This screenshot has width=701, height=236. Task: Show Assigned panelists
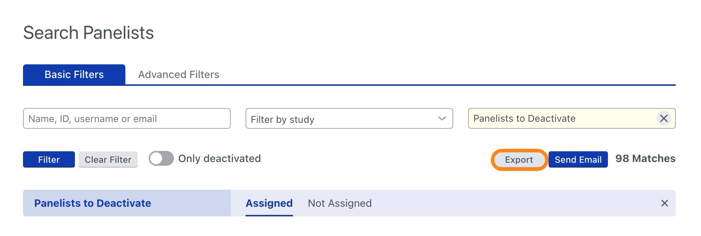click(269, 203)
